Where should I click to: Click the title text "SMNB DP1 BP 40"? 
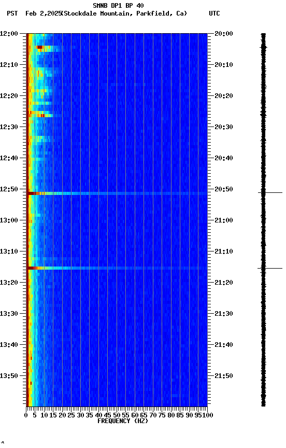point(118,5)
